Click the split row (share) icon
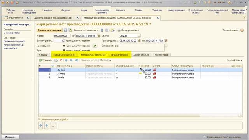The height and width of the screenshot is (140, 249). (77, 60)
